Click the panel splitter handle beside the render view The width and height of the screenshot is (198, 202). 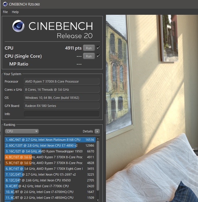tap(105, 123)
